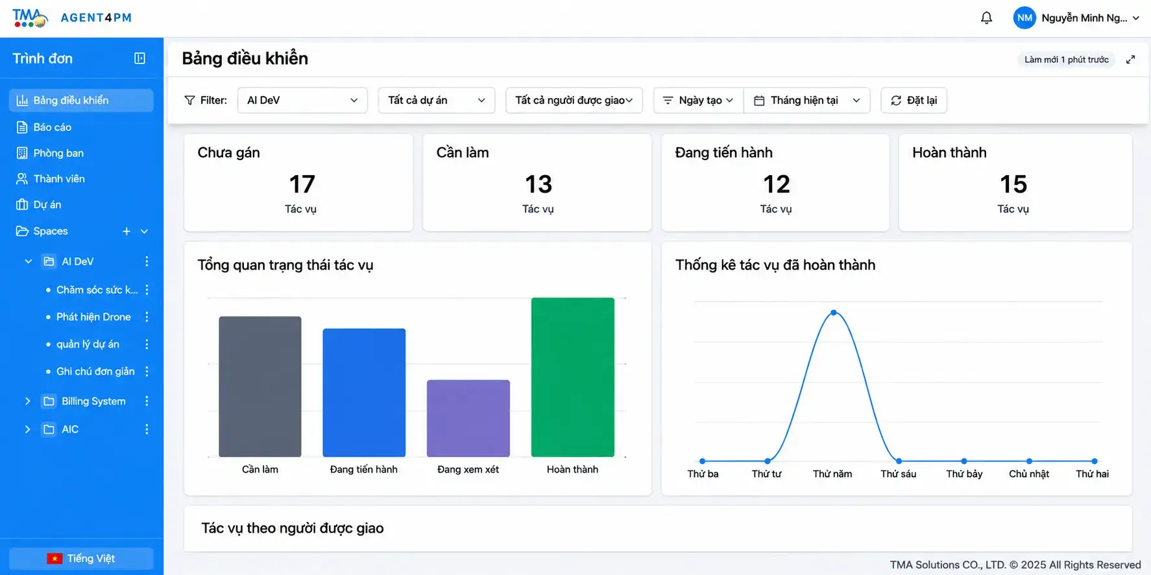Switch language via Tiếng Việt button
This screenshot has width=1151, height=575.
point(81,558)
